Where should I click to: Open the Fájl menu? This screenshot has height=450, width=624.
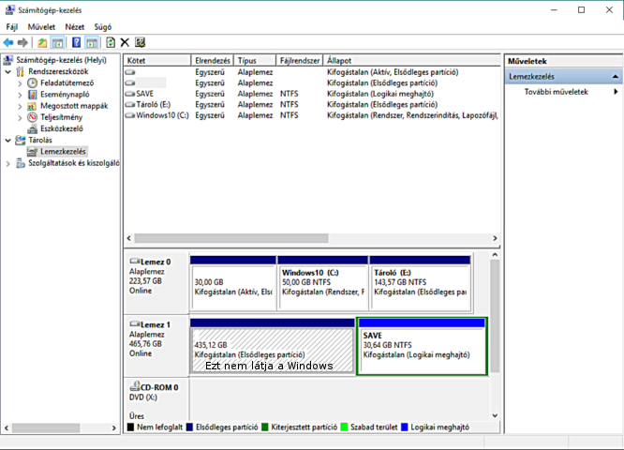(x=11, y=27)
